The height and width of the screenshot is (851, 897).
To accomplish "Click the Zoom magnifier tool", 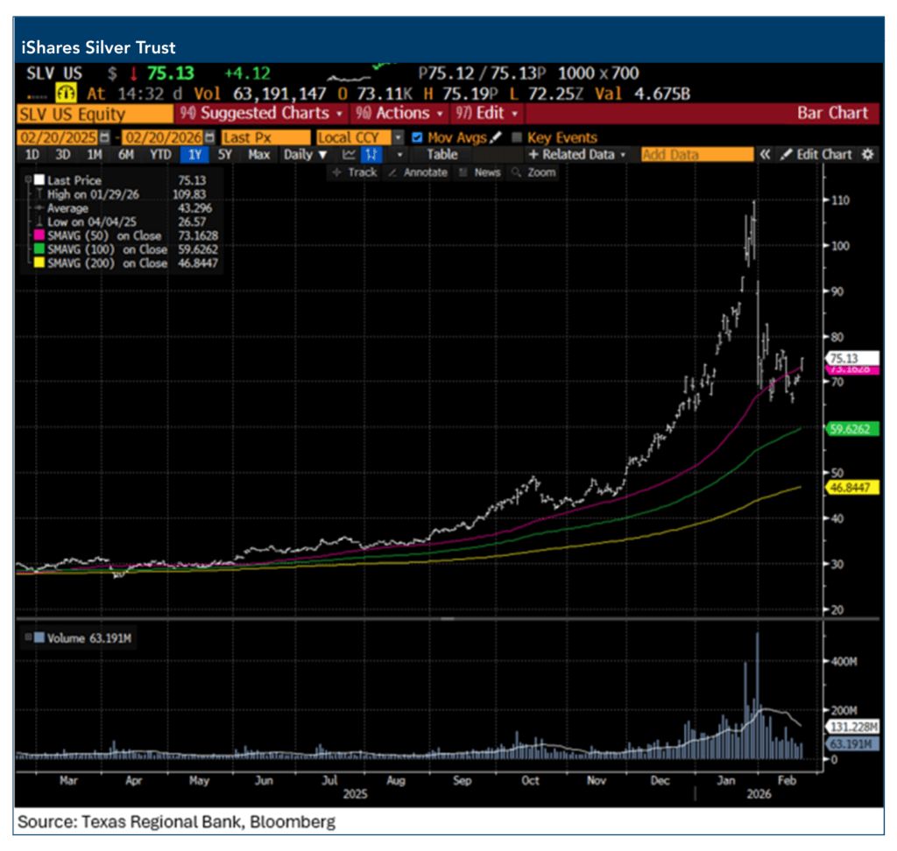I will pyautogui.click(x=534, y=172).
